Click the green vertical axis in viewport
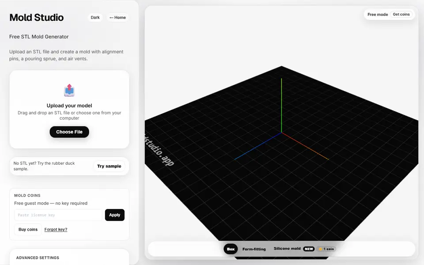This screenshot has width=424, height=265. [x=281, y=106]
